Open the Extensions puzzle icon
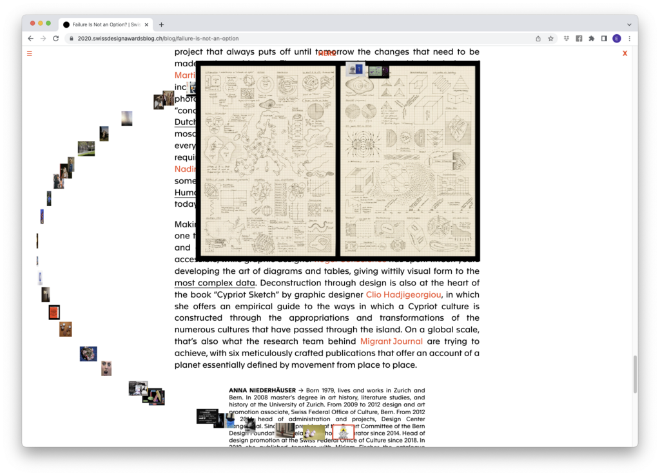660x476 pixels. 591,39
